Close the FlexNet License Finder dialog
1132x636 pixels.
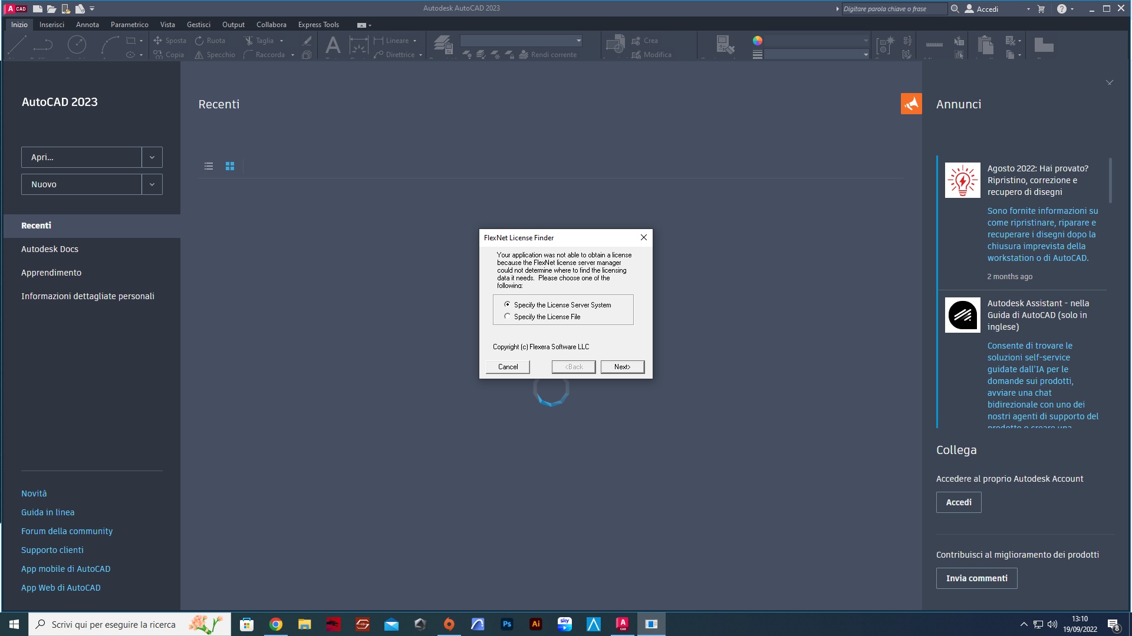[644, 237]
